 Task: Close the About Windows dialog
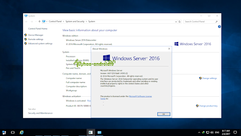point(169,49)
